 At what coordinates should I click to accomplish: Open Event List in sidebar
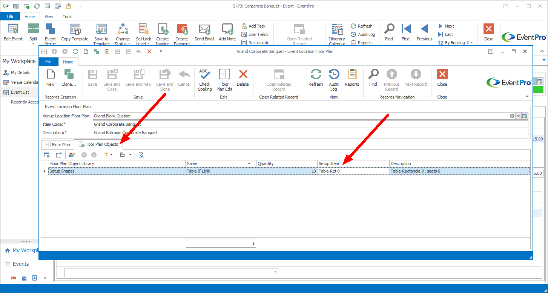pos(20,92)
